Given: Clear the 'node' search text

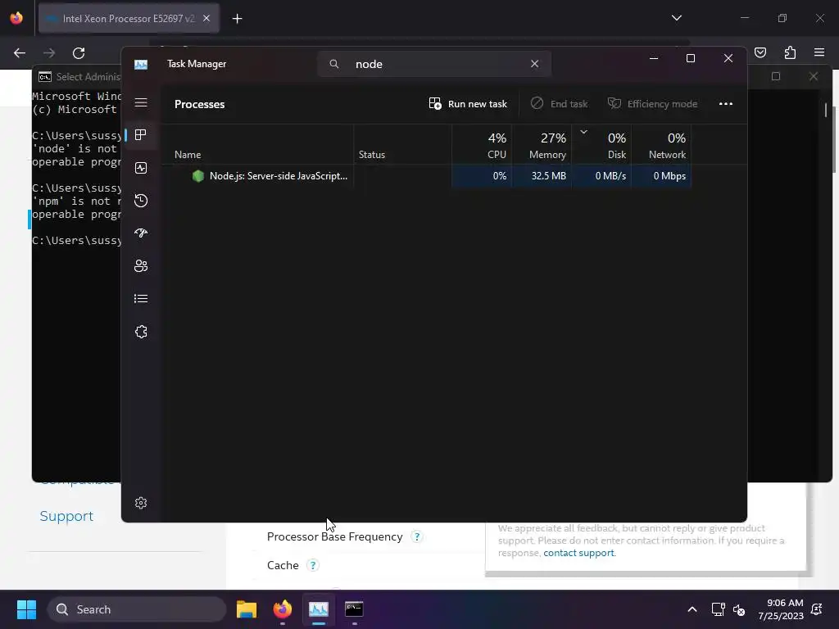Looking at the screenshot, I should (534, 64).
